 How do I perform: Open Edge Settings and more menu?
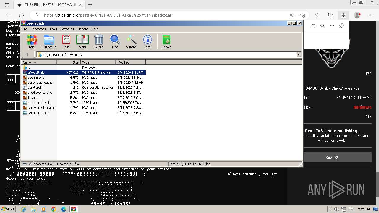pyautogui.click(x=371, y=15)
